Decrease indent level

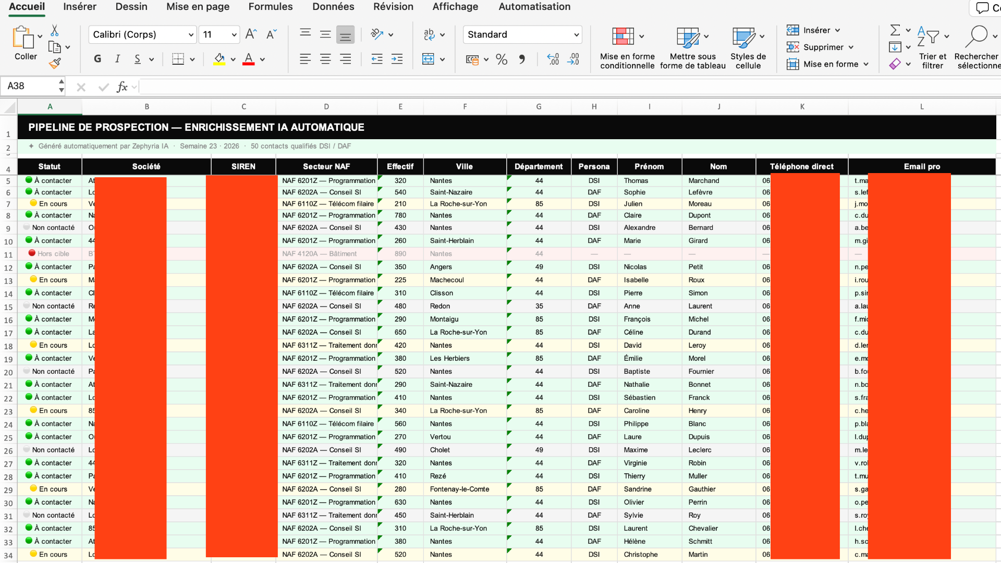tap(377, 59)
